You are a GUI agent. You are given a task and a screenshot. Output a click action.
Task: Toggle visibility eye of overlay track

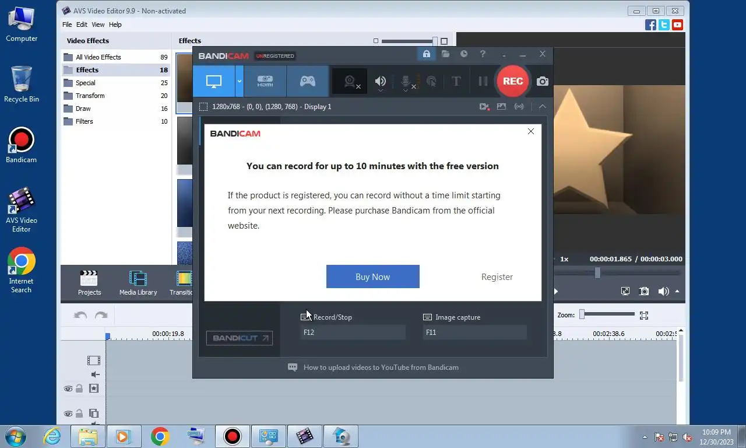[68, 414]
